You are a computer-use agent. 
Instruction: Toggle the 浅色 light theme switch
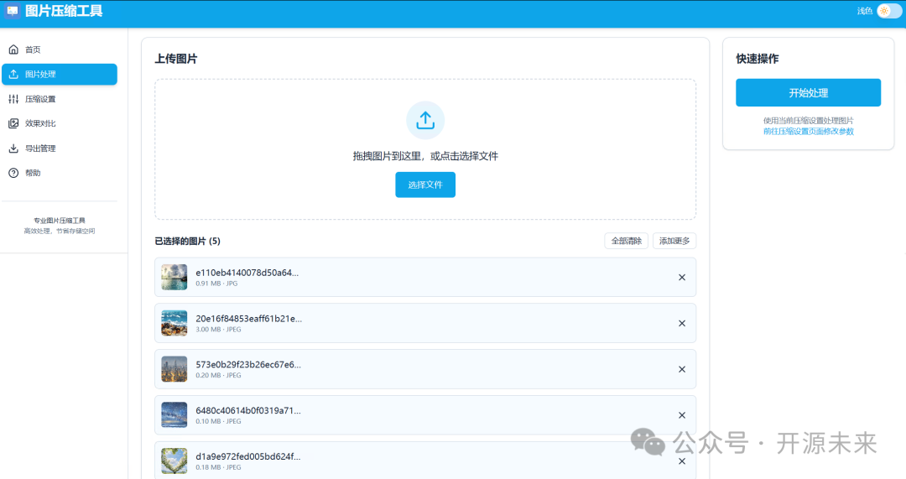[888, 11]
